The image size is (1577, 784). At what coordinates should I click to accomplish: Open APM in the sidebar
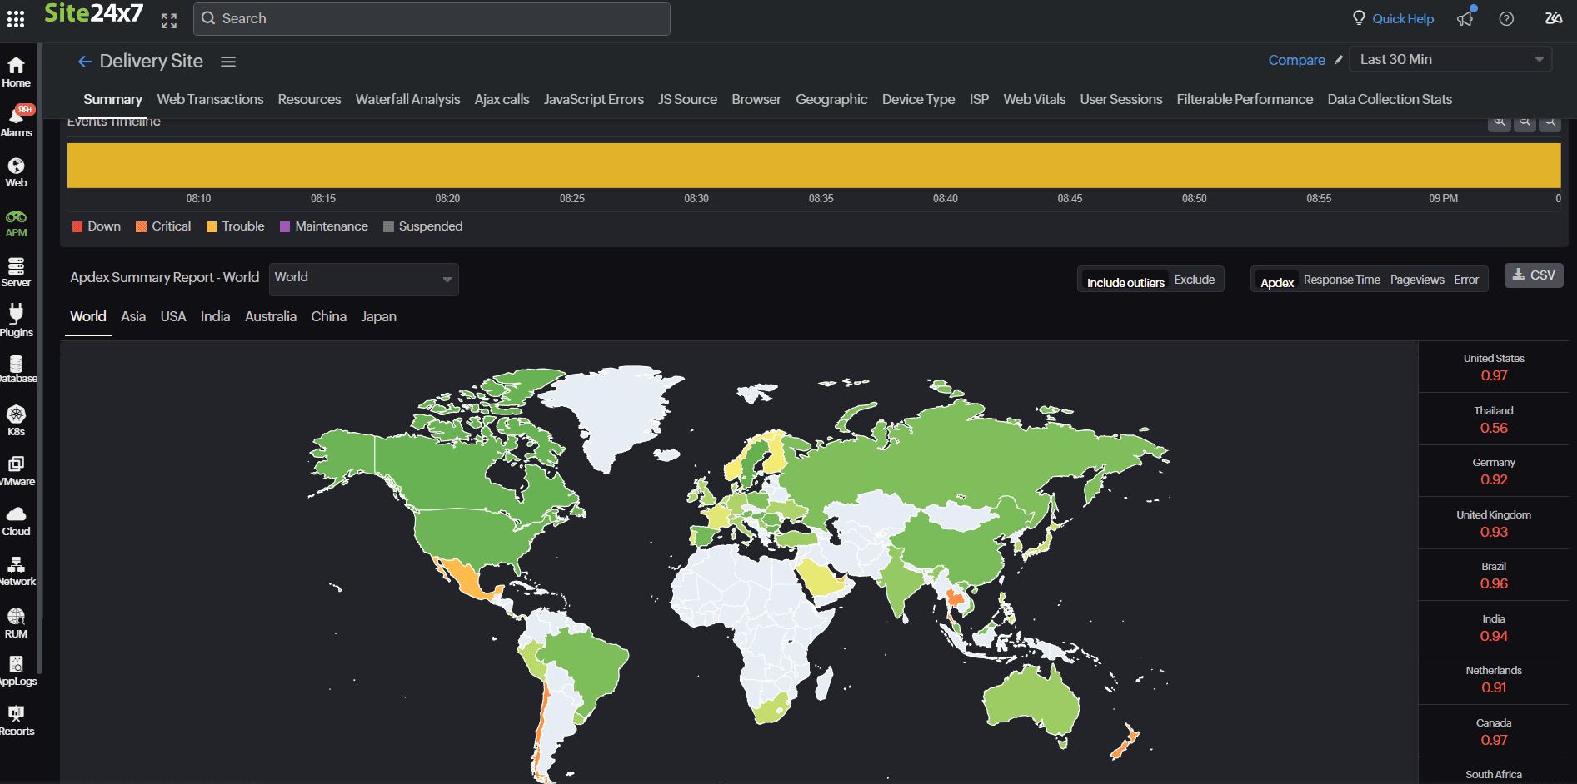pyautogui.click(x=16, y=223)
